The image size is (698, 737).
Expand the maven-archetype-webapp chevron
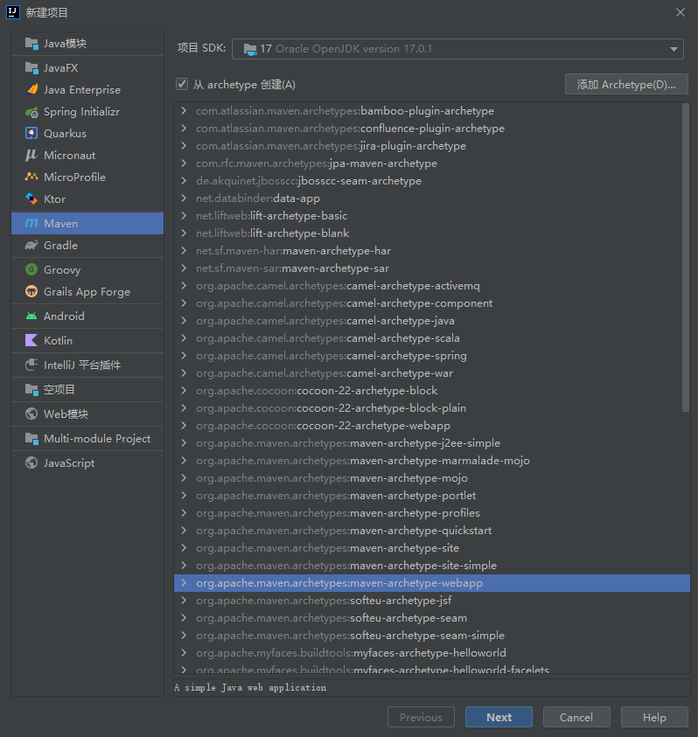click(x=184, y=583)
